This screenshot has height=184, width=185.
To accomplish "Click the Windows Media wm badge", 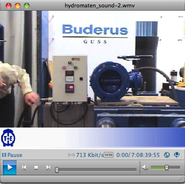I will (109, 155).
